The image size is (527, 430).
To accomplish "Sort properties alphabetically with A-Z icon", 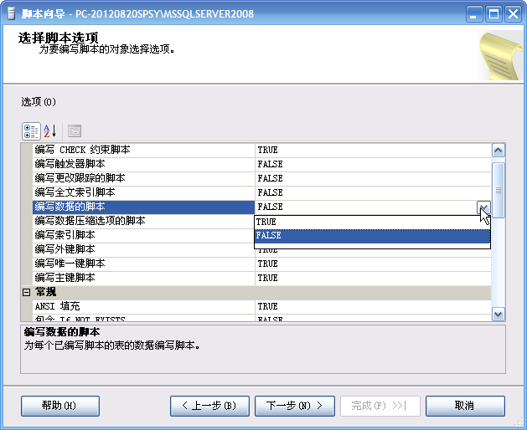I will 50,131.
